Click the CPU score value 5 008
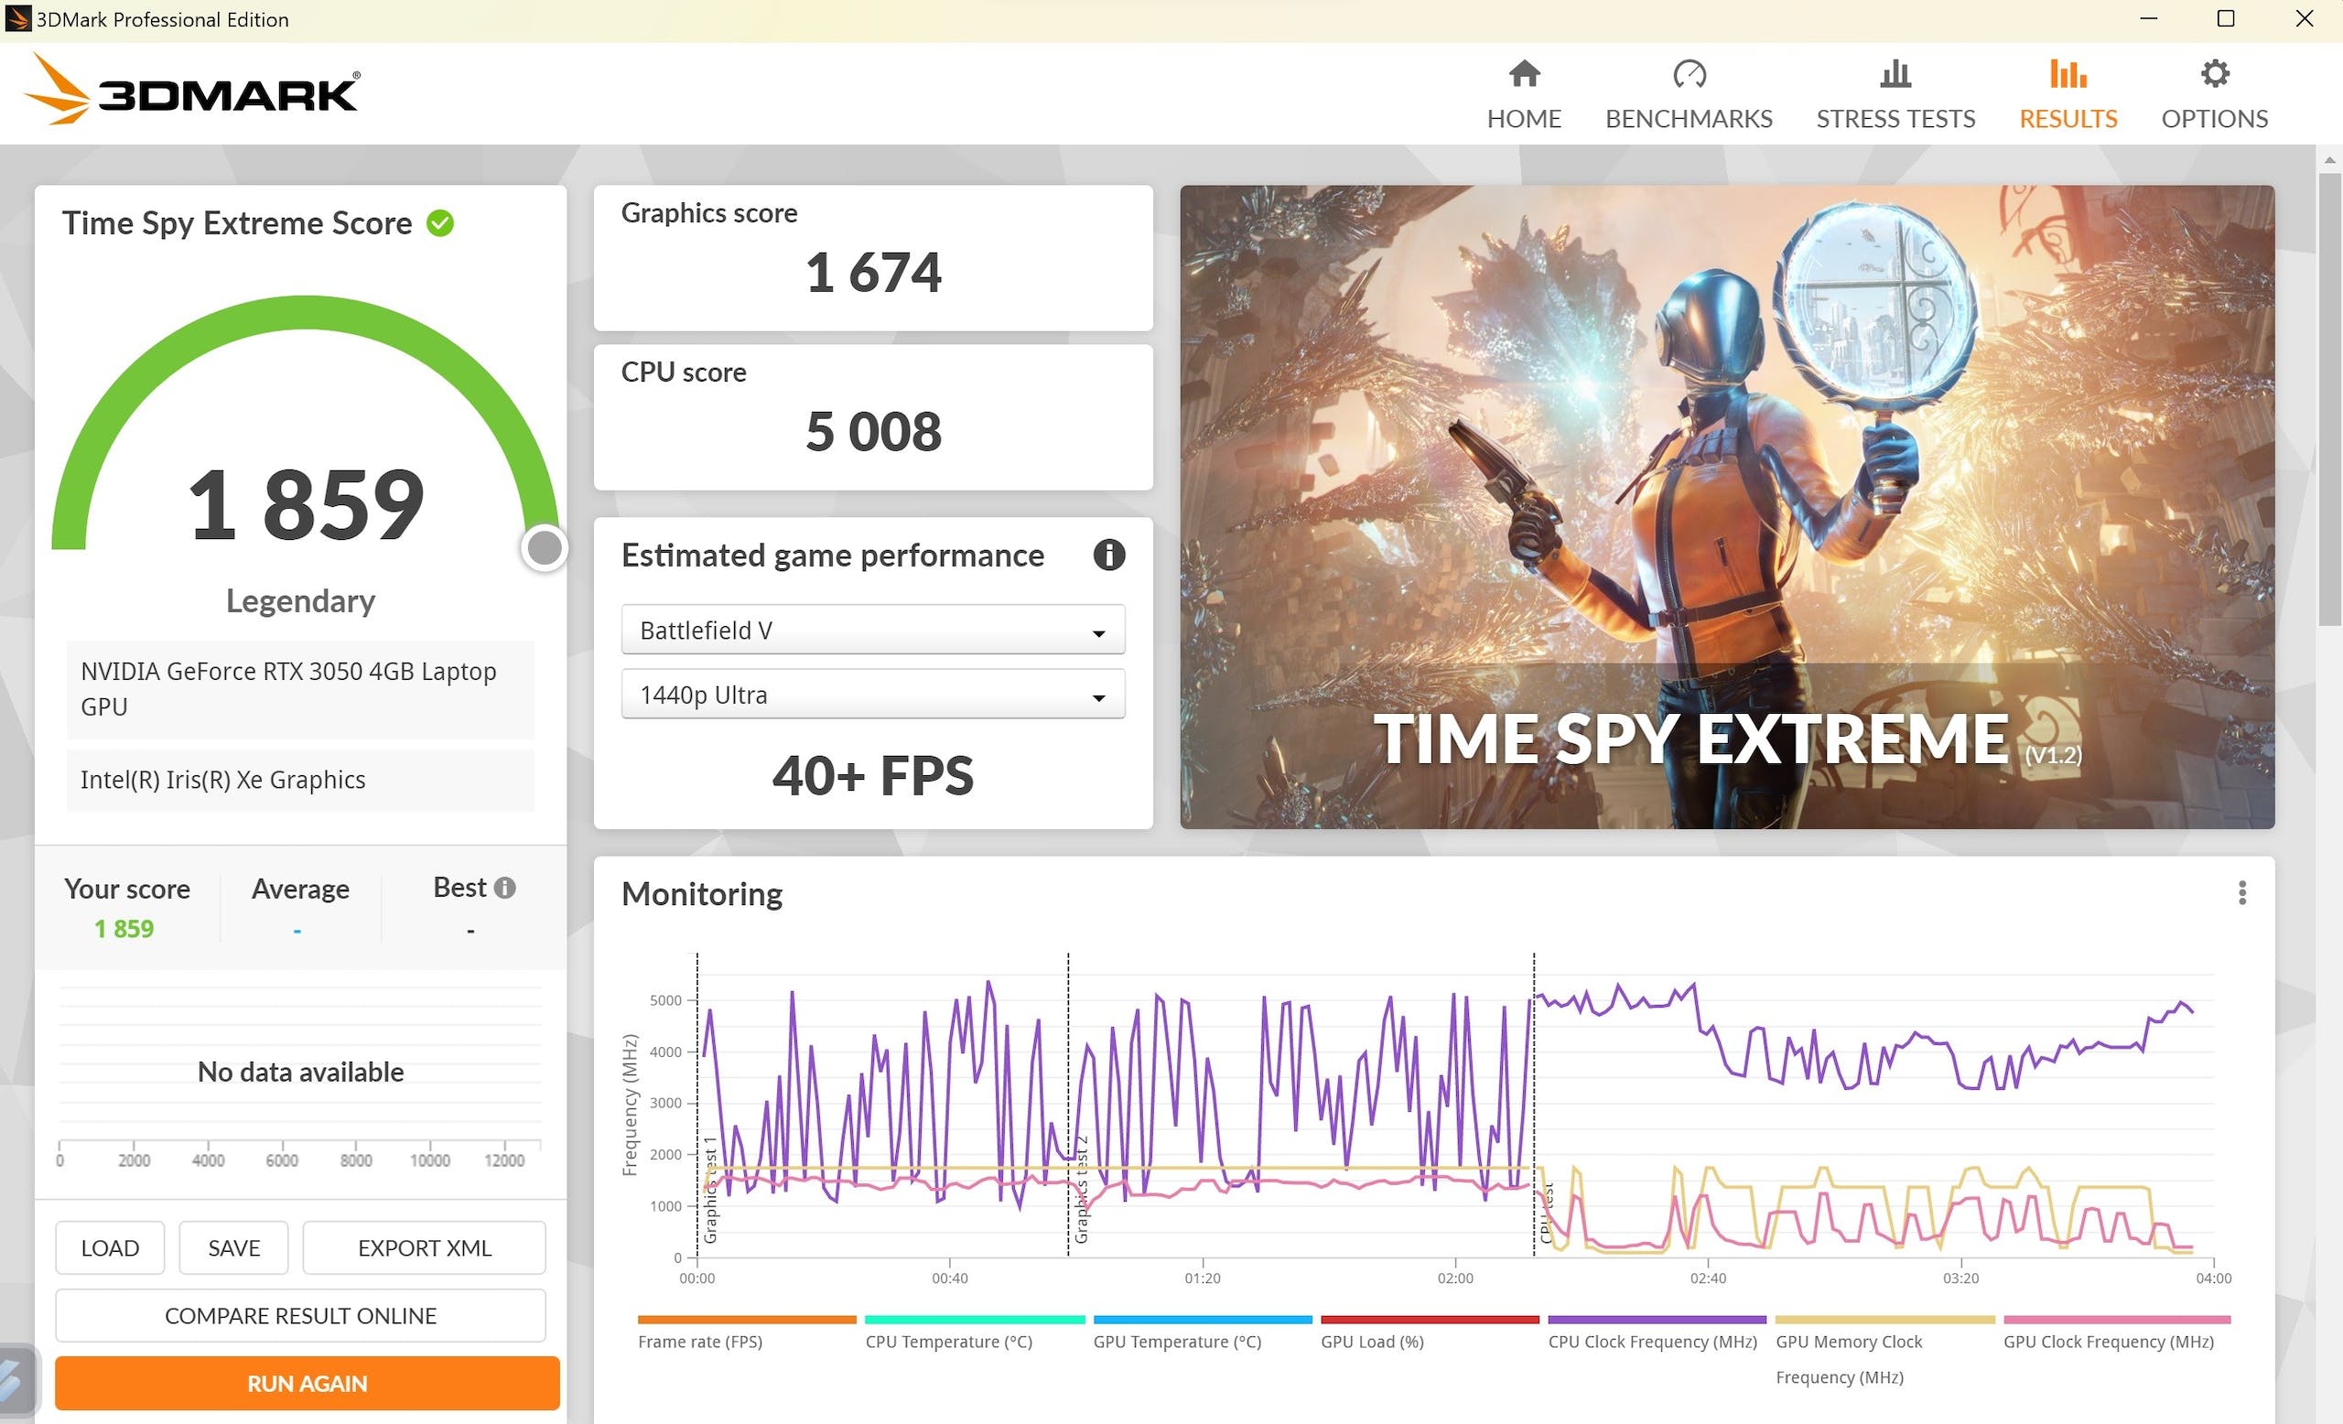2343x1424 pixels. [x=873, y=431]
